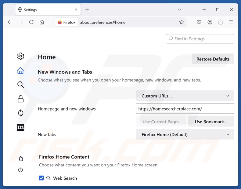The height and width of the screenshot is (189, 241).
Task: Open the Save to Pocket icon
Action: click(199, 22)
